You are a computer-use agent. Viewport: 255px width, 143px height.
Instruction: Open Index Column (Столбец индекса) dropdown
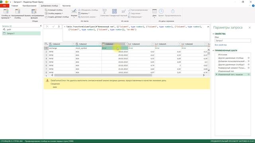[54, 14]
